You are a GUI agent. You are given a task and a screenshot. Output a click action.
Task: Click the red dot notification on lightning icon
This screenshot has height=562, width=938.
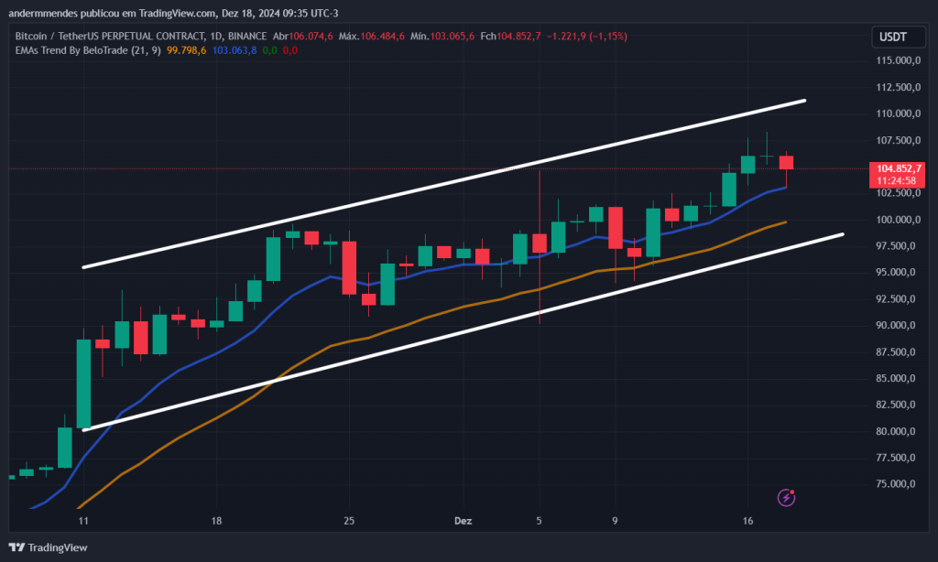pyautogui.click(x=793, y=491)
